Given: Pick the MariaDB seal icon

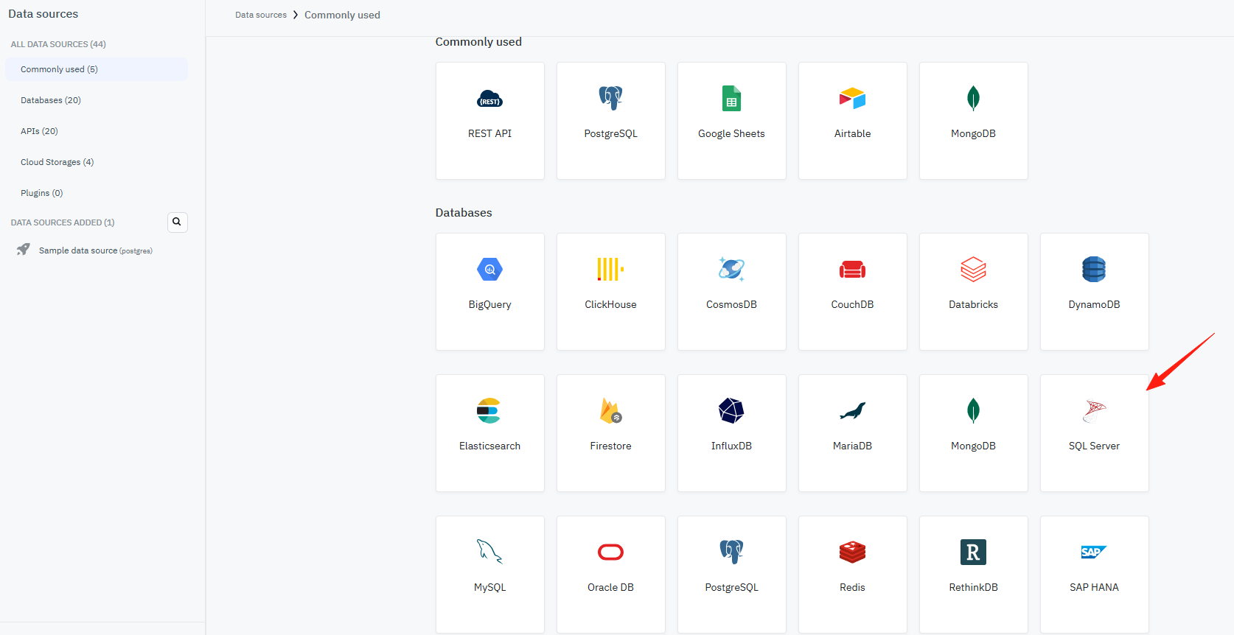Looking at the screenshot, I should (x=852, y=410).
